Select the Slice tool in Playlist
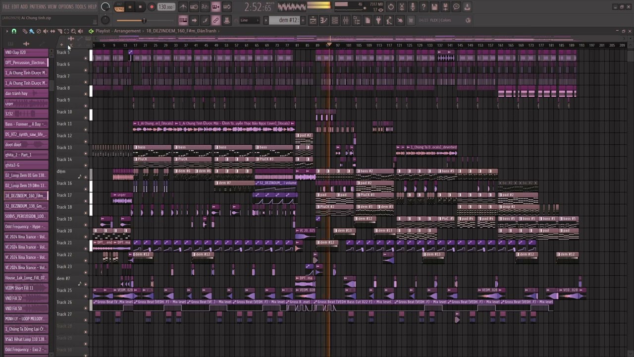The image size is (634, 357). click(59, 31)
